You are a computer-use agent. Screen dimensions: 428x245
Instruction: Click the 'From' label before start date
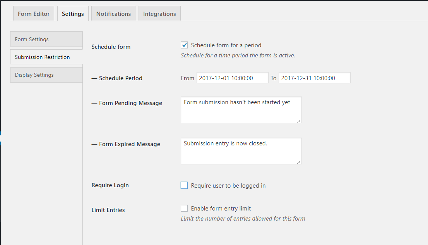click(188, 78)
